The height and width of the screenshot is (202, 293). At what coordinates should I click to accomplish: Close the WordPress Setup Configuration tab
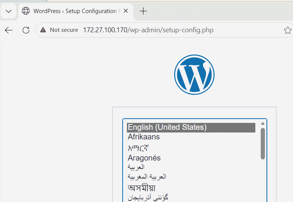(126, 11)
